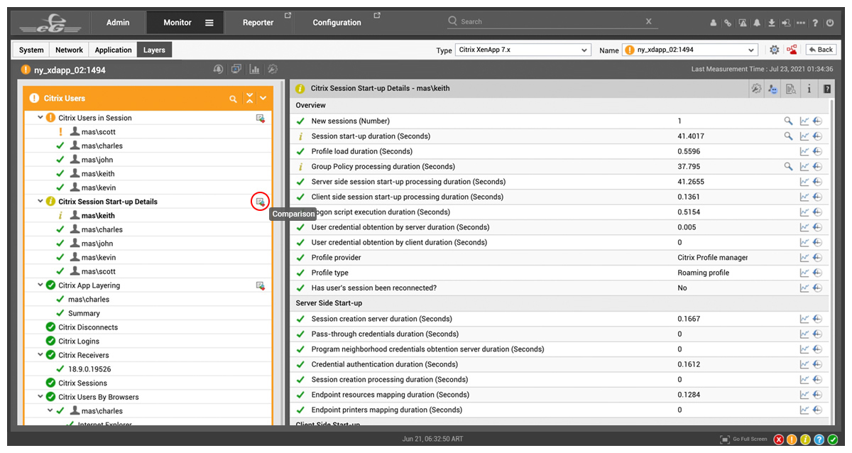The width and height of the screenshot is (852, 453).
Task: Open the alarm bell icon in the top bar
Action: pyautogui.click(x=757, y=23)
